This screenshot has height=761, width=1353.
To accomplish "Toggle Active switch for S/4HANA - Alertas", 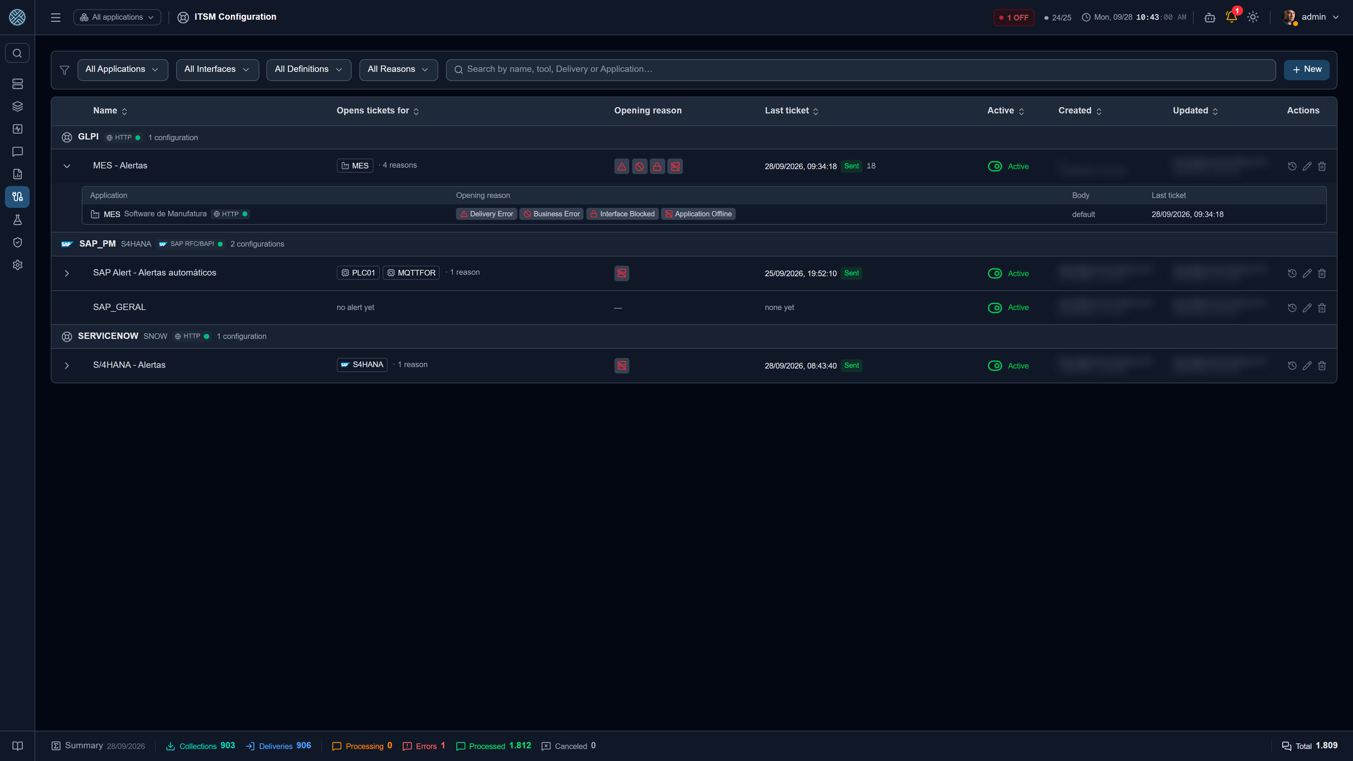I will [x=995, y=366].
